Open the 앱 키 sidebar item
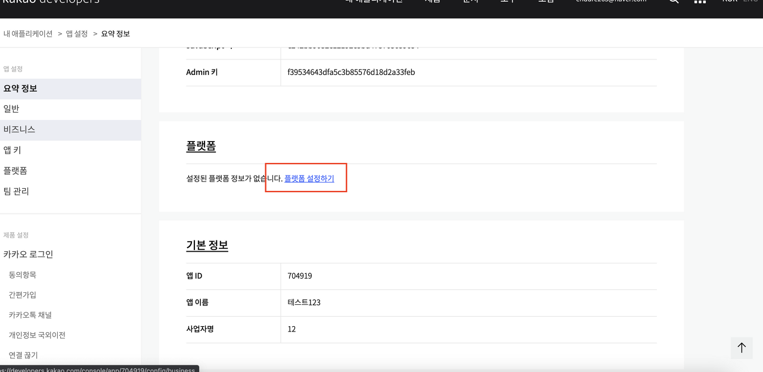Image resolution: width=763 pixels, height=372 pixels. coord(13,150)
